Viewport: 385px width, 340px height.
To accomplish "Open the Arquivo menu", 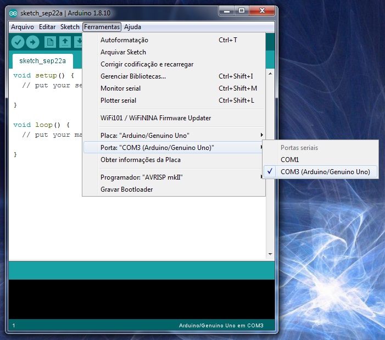I will (23, 27).
